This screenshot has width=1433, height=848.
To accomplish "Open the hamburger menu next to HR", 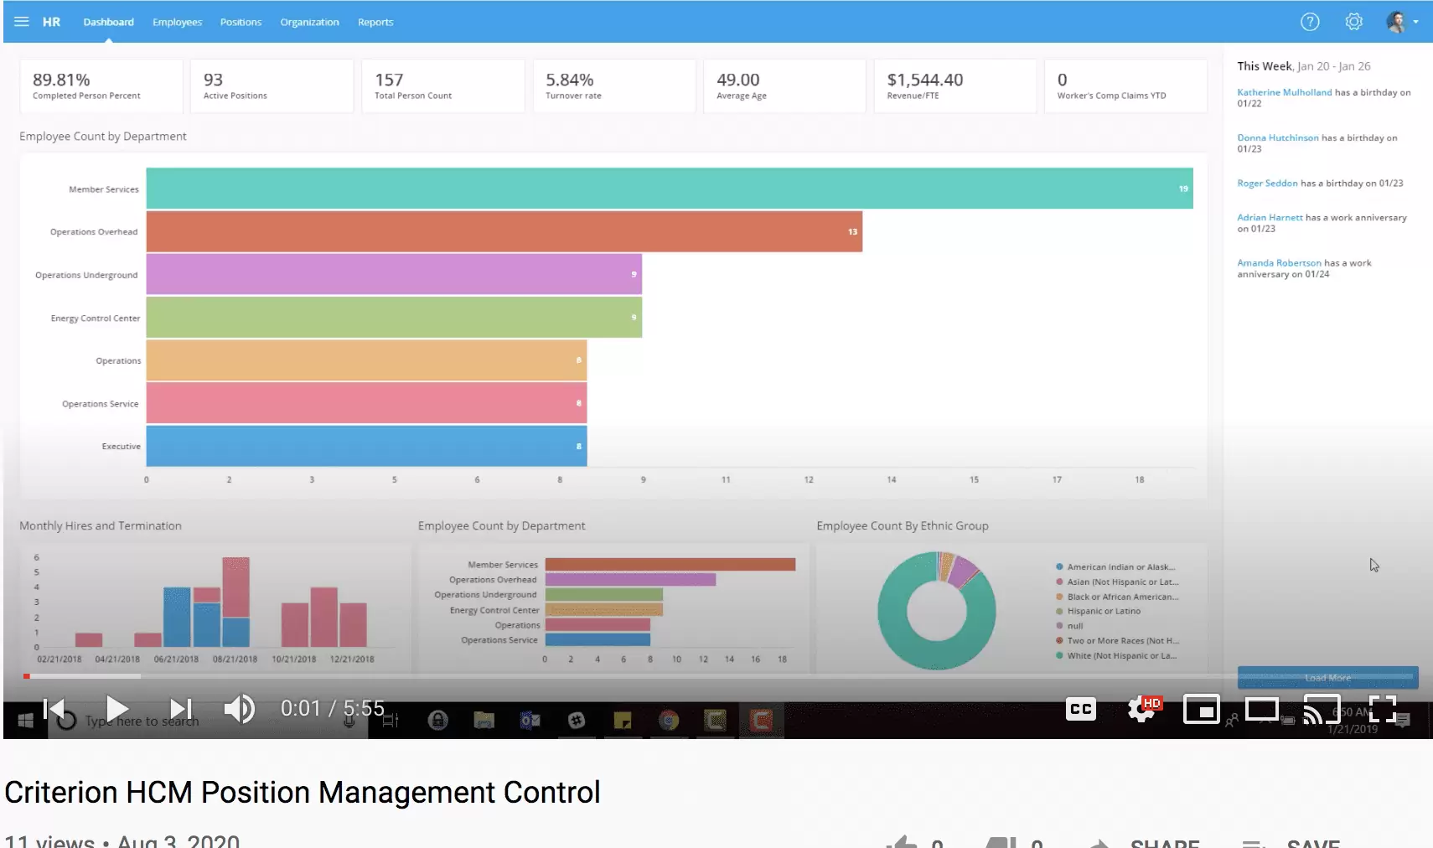I will tap(22, 22).
